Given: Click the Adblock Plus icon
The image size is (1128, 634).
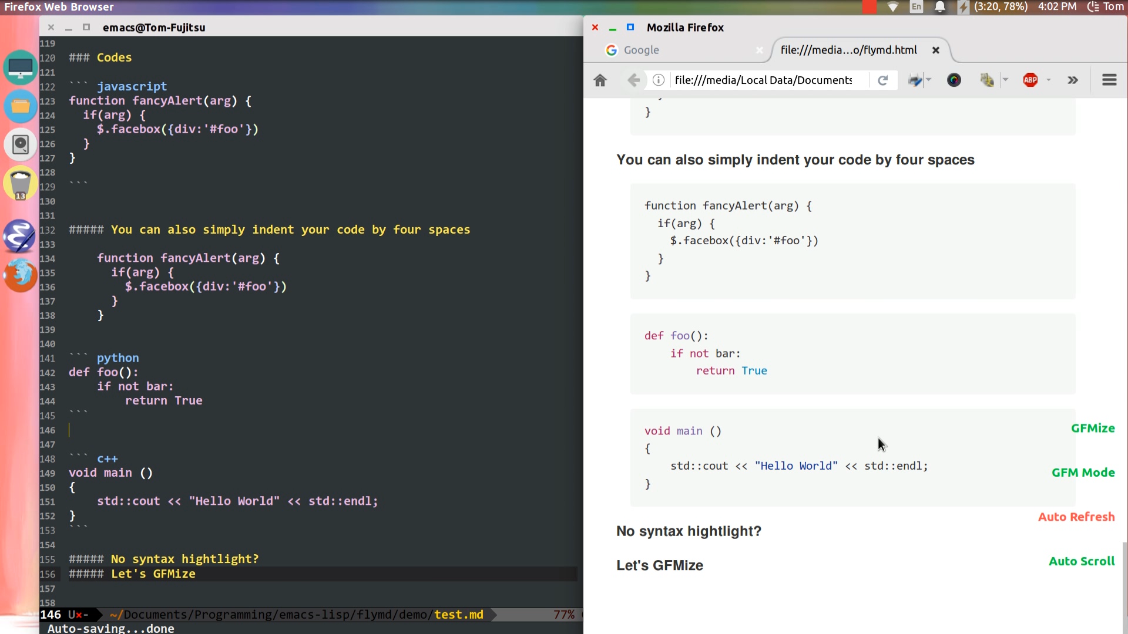Looking at the screenshot, I should pyautogui.click(x=1030, y=80).
